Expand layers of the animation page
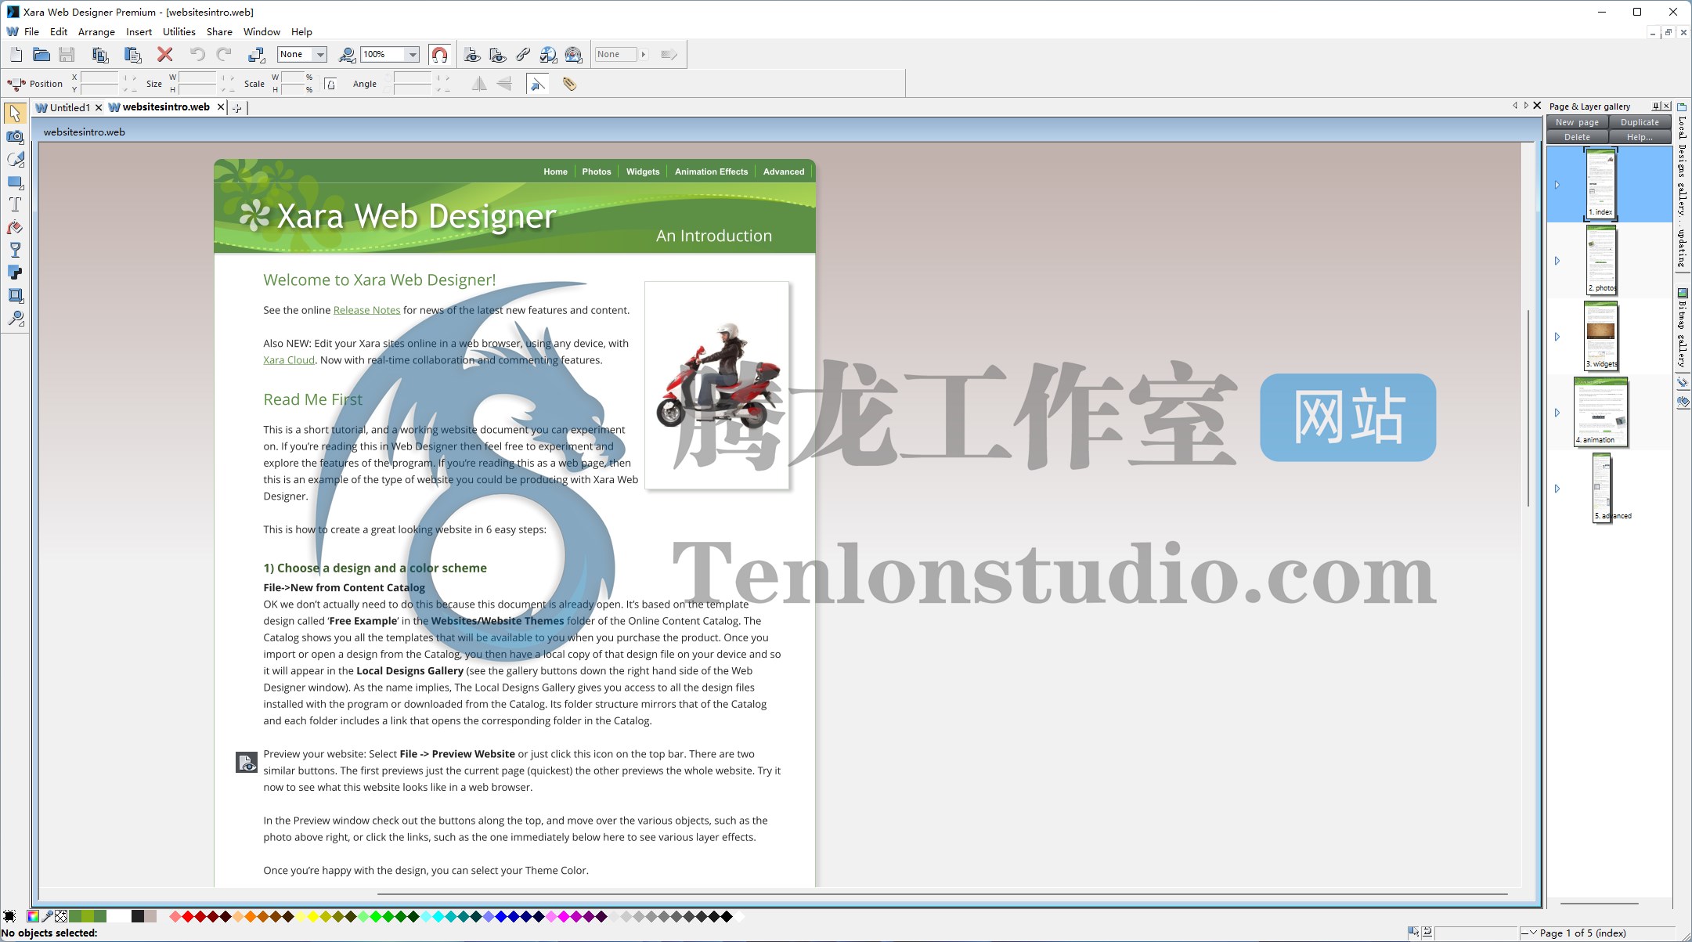 coord(1557,413)
